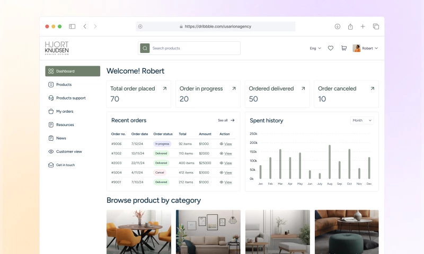The height and width of the screenshot is (254, 424).
Task: Click View link for order #9006
Action: [228, 144]
